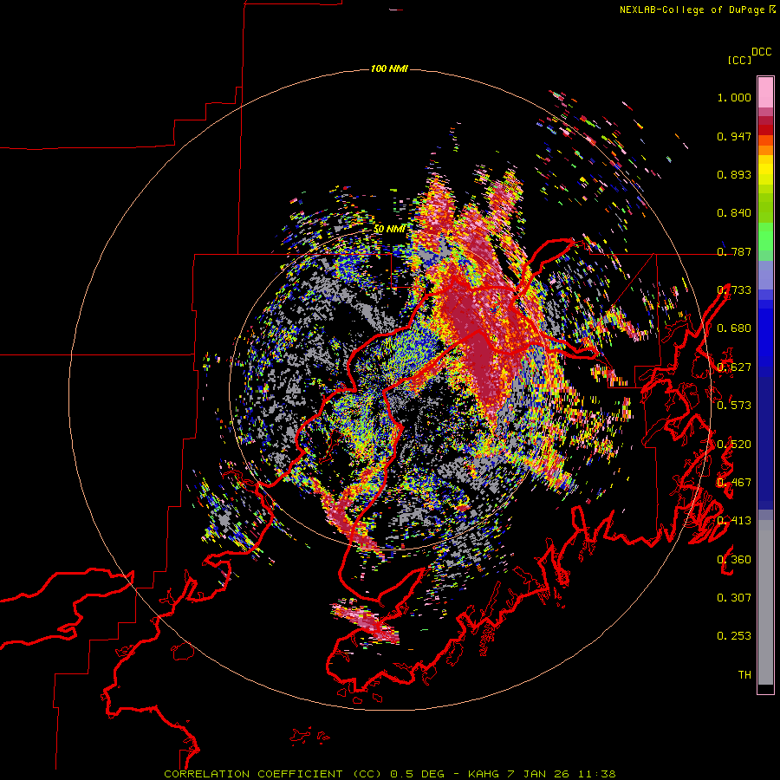Click the 0.680 scale value
This screenshot has width=780, height=780.
coord(734,328)
